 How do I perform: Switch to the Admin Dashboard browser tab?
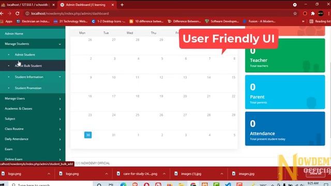click(x=85, y=5)
